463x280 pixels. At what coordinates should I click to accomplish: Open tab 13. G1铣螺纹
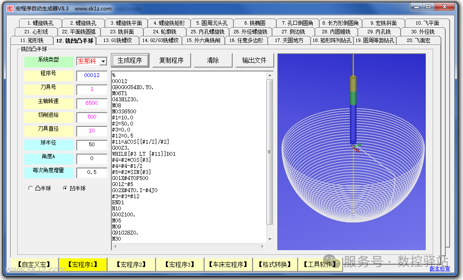117,40
